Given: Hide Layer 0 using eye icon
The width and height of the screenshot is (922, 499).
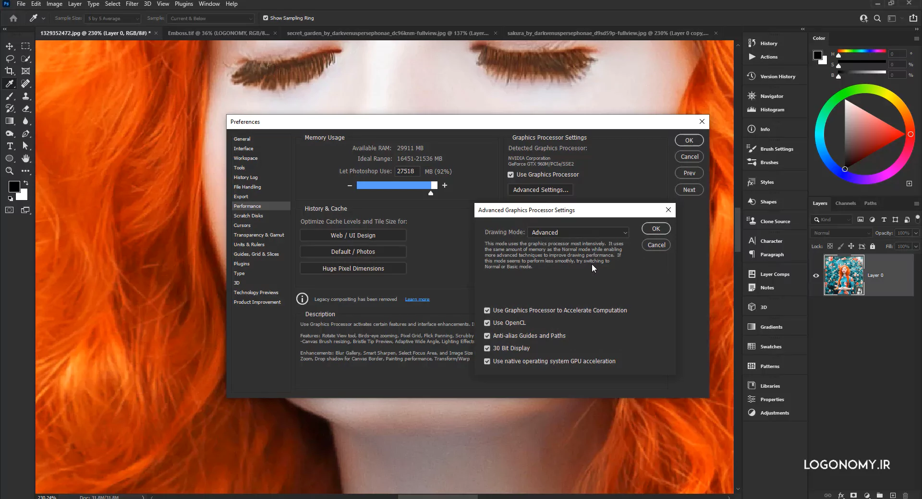Looking at the screenshot, I should click(x=816, y=275).
